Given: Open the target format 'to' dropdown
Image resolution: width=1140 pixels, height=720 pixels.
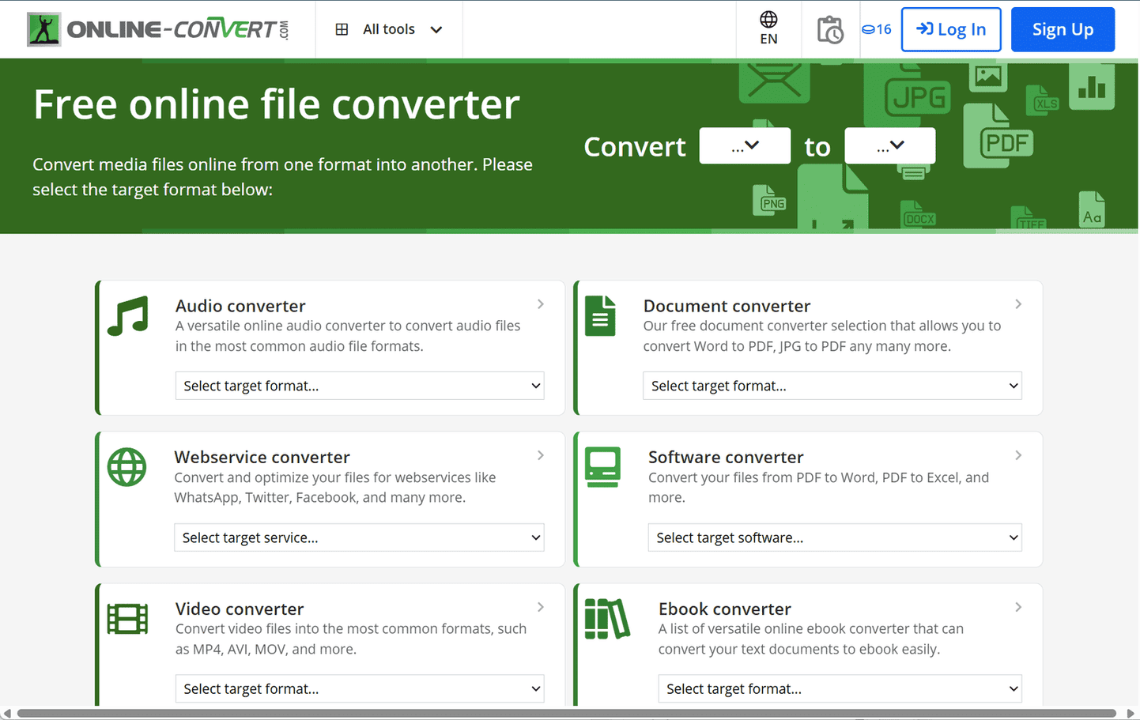Looking at the screenshot, I should (x=889, y=145).
